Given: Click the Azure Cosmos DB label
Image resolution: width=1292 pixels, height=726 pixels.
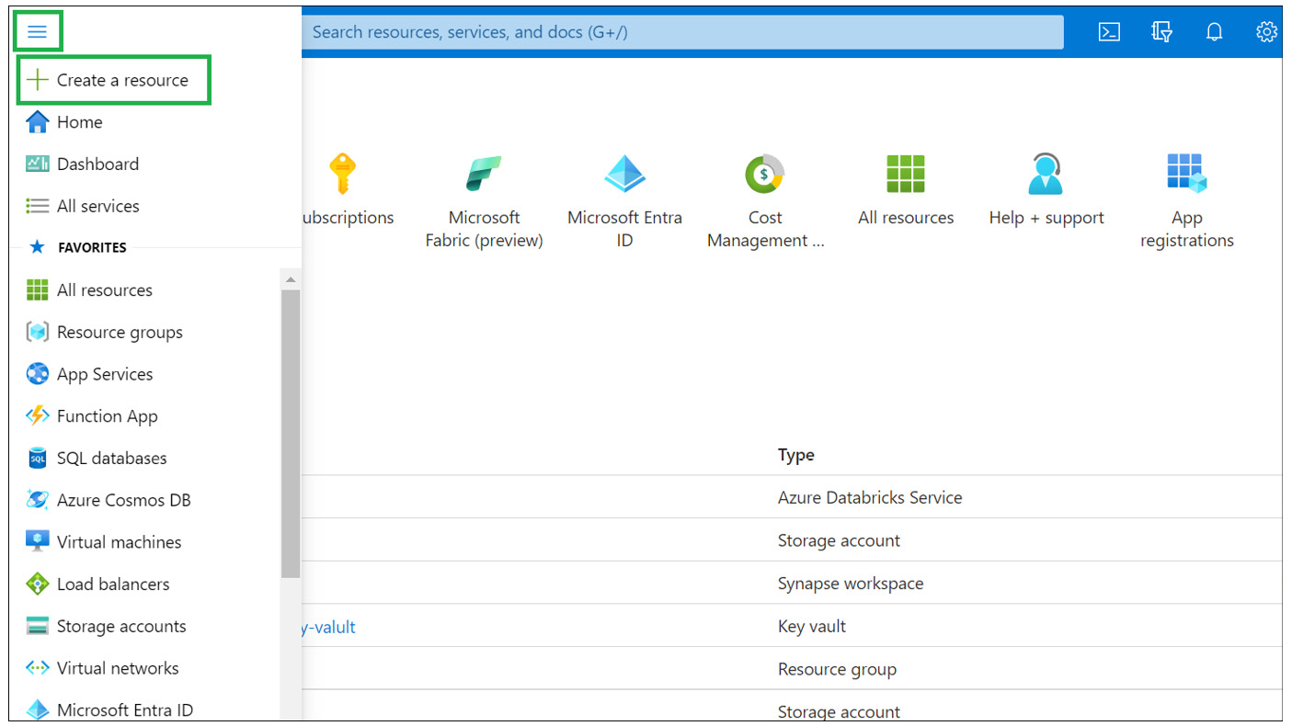Looking at the screenshot, I should 124,501.
